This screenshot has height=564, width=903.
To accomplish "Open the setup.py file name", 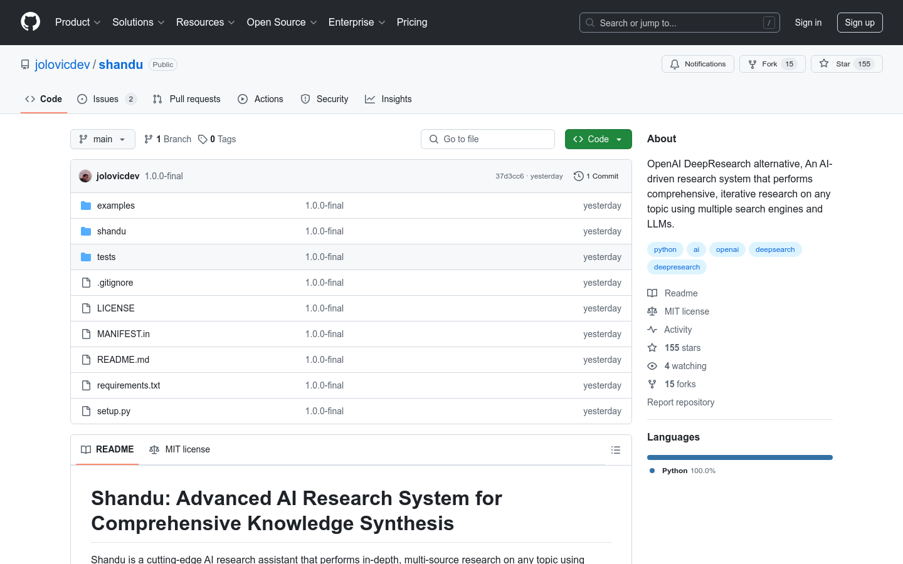I will tap(114, 411).
